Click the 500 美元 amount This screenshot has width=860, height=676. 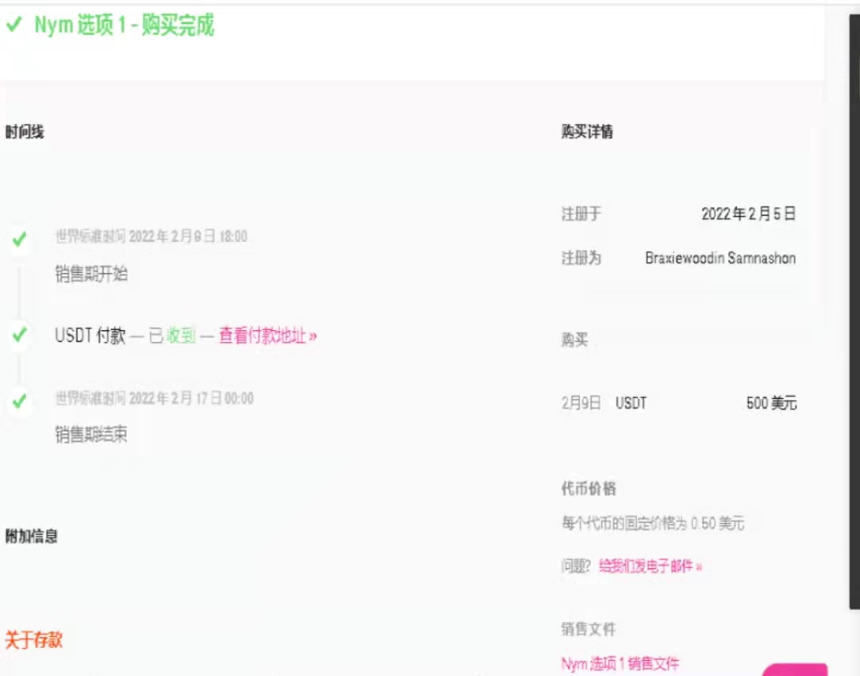pos(771,403)
